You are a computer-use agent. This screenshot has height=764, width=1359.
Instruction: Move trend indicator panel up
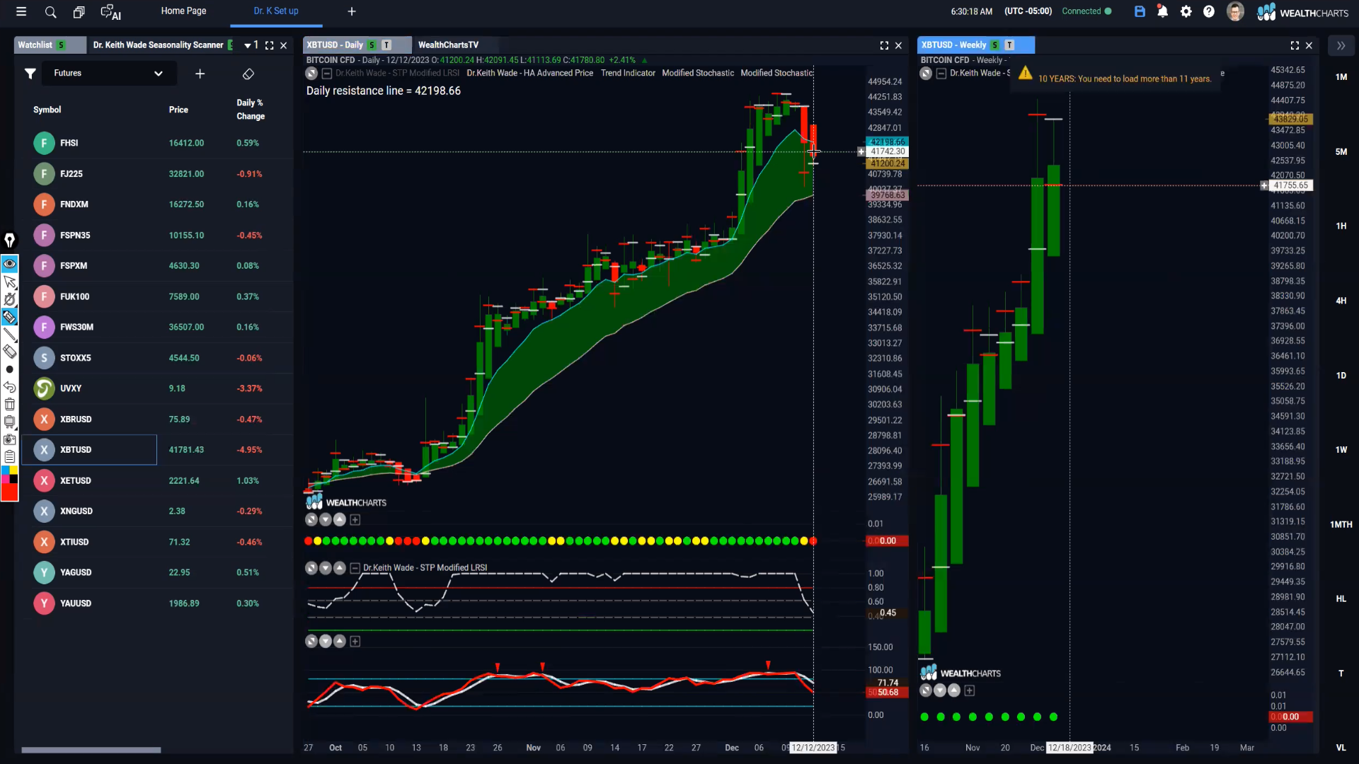coord(340,520)
